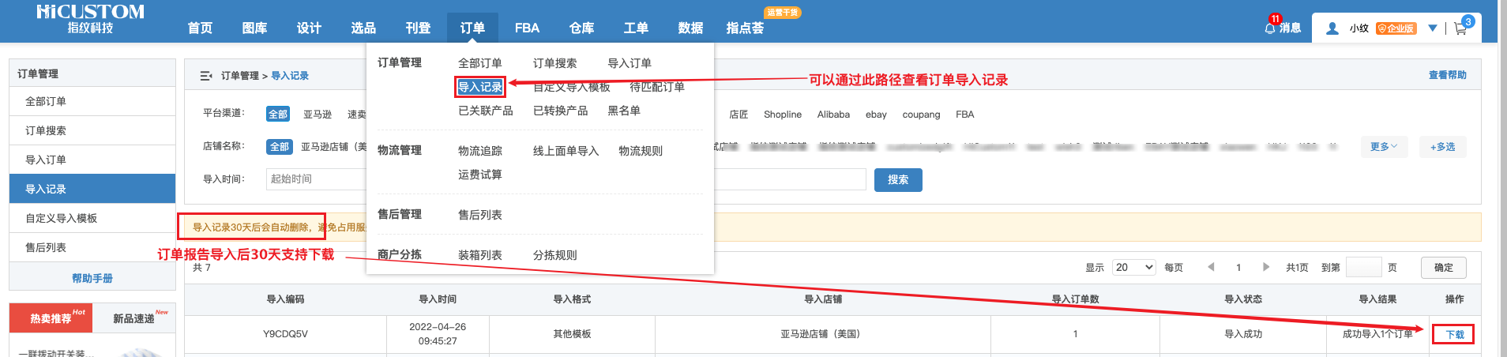Select 全部 platform channel filter
The image size is (1507, 357).
(277, 115)
